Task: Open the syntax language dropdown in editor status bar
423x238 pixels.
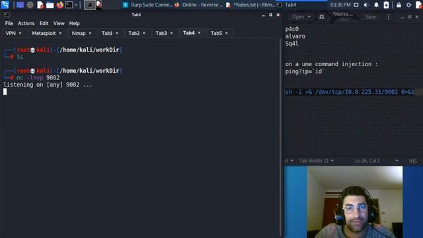Action: click(x=289, y=161)
